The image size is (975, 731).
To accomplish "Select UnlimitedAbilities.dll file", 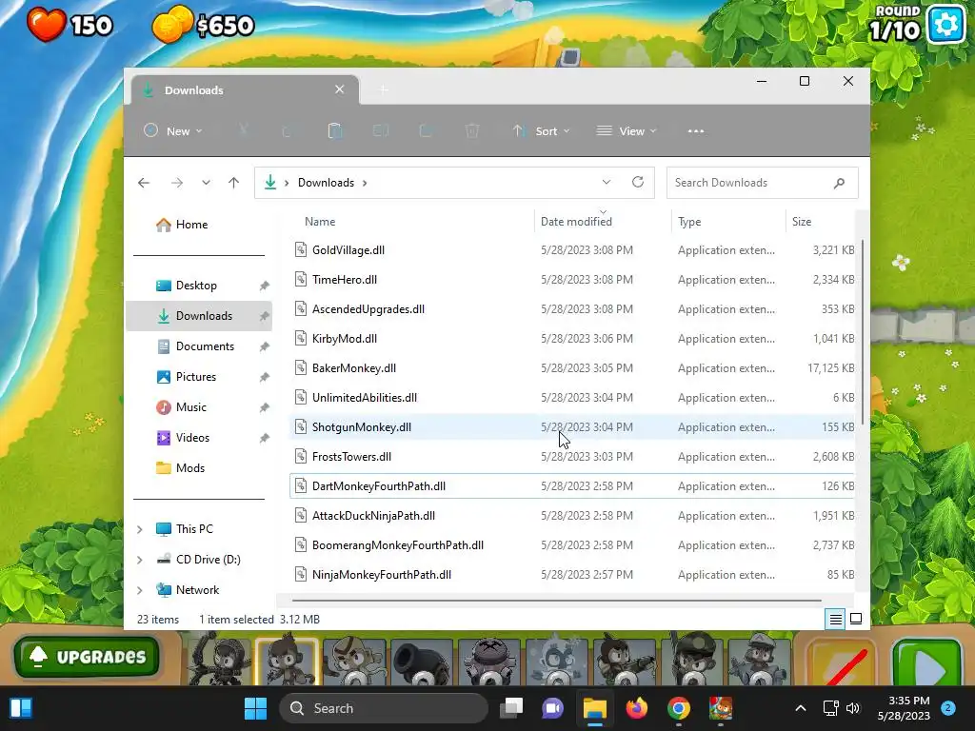I will pos(572,398).
